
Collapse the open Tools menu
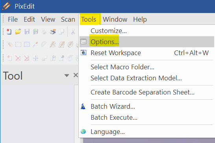[89, 19]
